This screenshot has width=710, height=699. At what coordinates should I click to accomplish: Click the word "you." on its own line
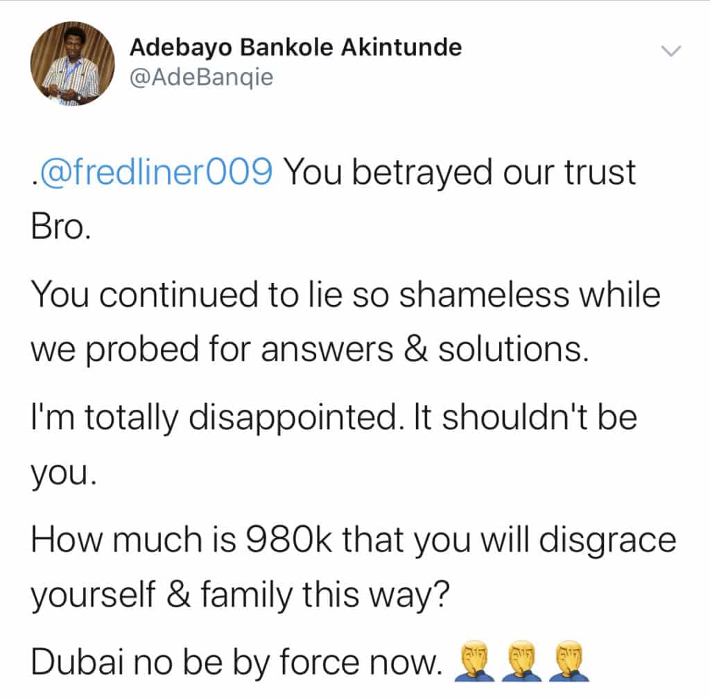63,474
